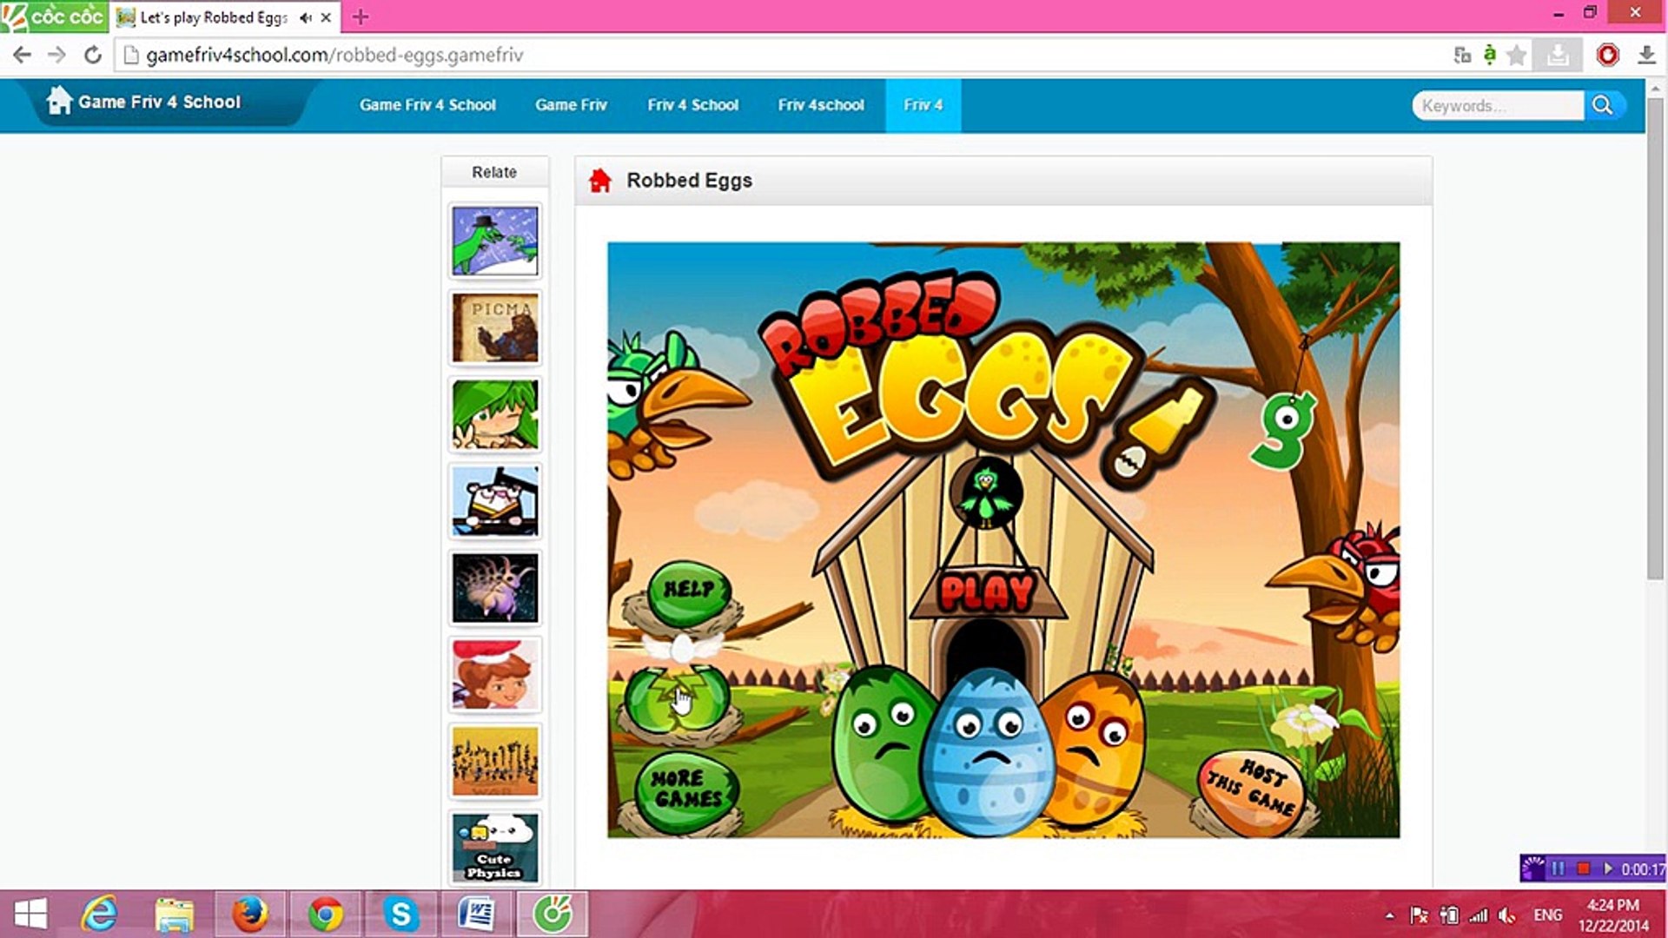Click the red adblock stop-sign extension icon
This screenshot has width=1668, height=938.
click(x=1607, y=56)
